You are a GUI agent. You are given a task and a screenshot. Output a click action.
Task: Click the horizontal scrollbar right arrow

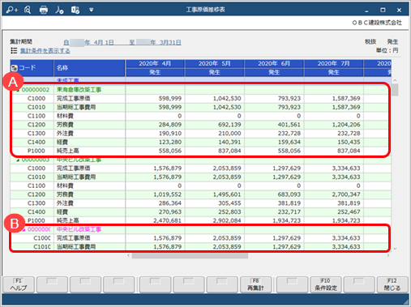click(x=388, y=255)
